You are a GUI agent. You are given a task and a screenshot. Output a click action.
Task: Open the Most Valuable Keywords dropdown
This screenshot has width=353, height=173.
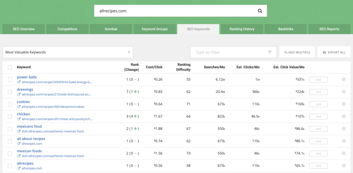point(68,52)
